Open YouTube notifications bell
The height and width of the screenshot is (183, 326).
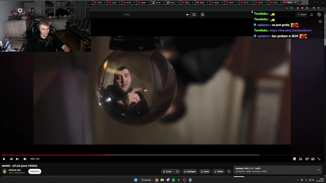tap(311, 14)
